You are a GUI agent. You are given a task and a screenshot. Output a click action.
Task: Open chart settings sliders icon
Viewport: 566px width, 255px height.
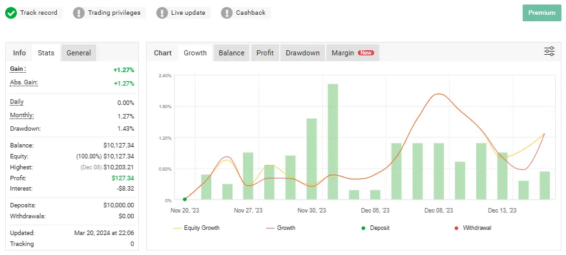coord(549,52)
